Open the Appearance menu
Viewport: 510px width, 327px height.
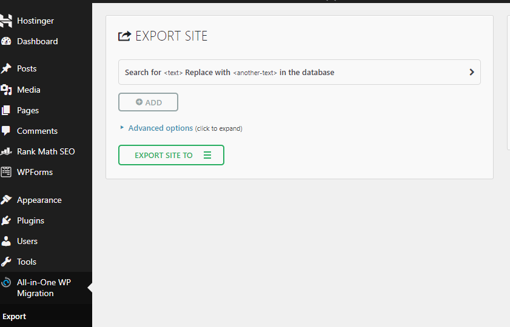click(x=39, y=200)
